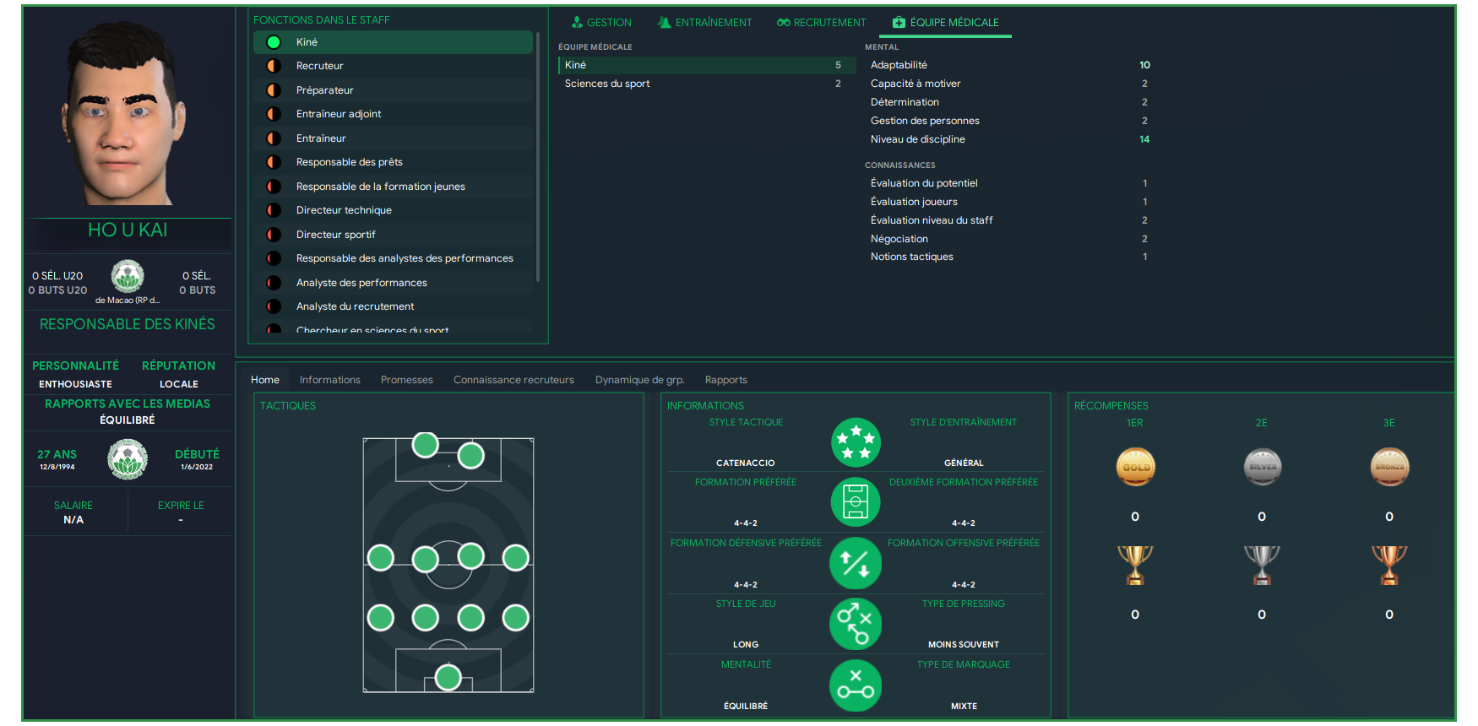Open the Informations tab
Image resolution: width=1478 pixels, height=726 pixels.
pyautogui.click(x=330, y=380)
